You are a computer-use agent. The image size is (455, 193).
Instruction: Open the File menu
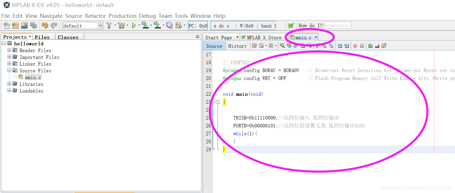click(x=6, y=16)
